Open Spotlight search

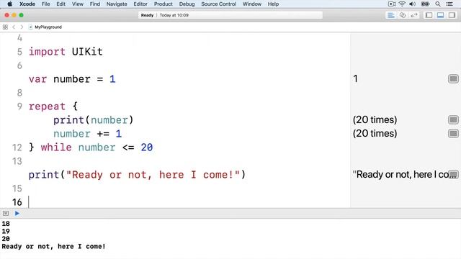(438, 4)
